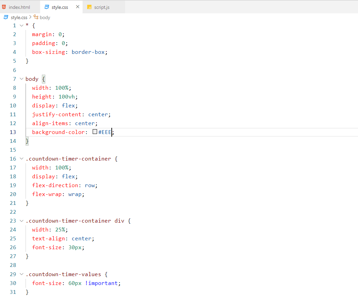
Task: Collapse the .countdown-timer-container div rule at line 23
Action: coord(21,221)
